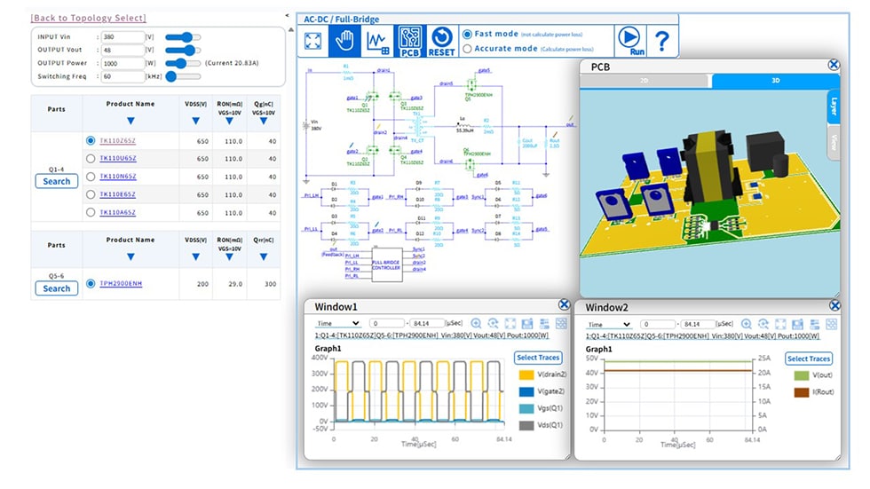Click the INPUT Vin value field
Screen dimensions: 870x489
pyautogui.click(x=121, y=36)
